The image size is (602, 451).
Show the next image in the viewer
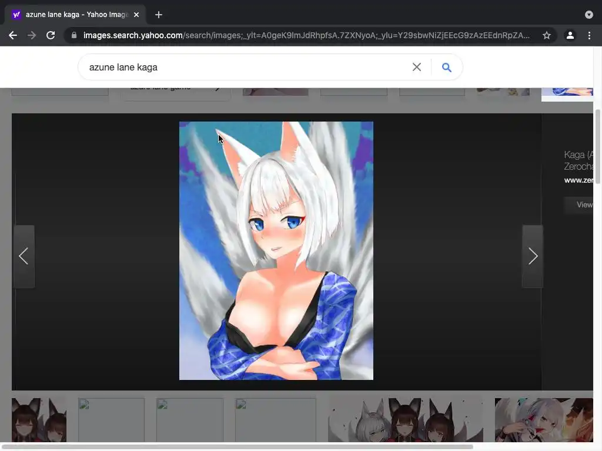coord(533,256)
